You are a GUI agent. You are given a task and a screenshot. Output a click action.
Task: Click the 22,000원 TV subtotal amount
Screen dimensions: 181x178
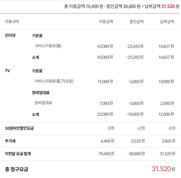(105, 114)
